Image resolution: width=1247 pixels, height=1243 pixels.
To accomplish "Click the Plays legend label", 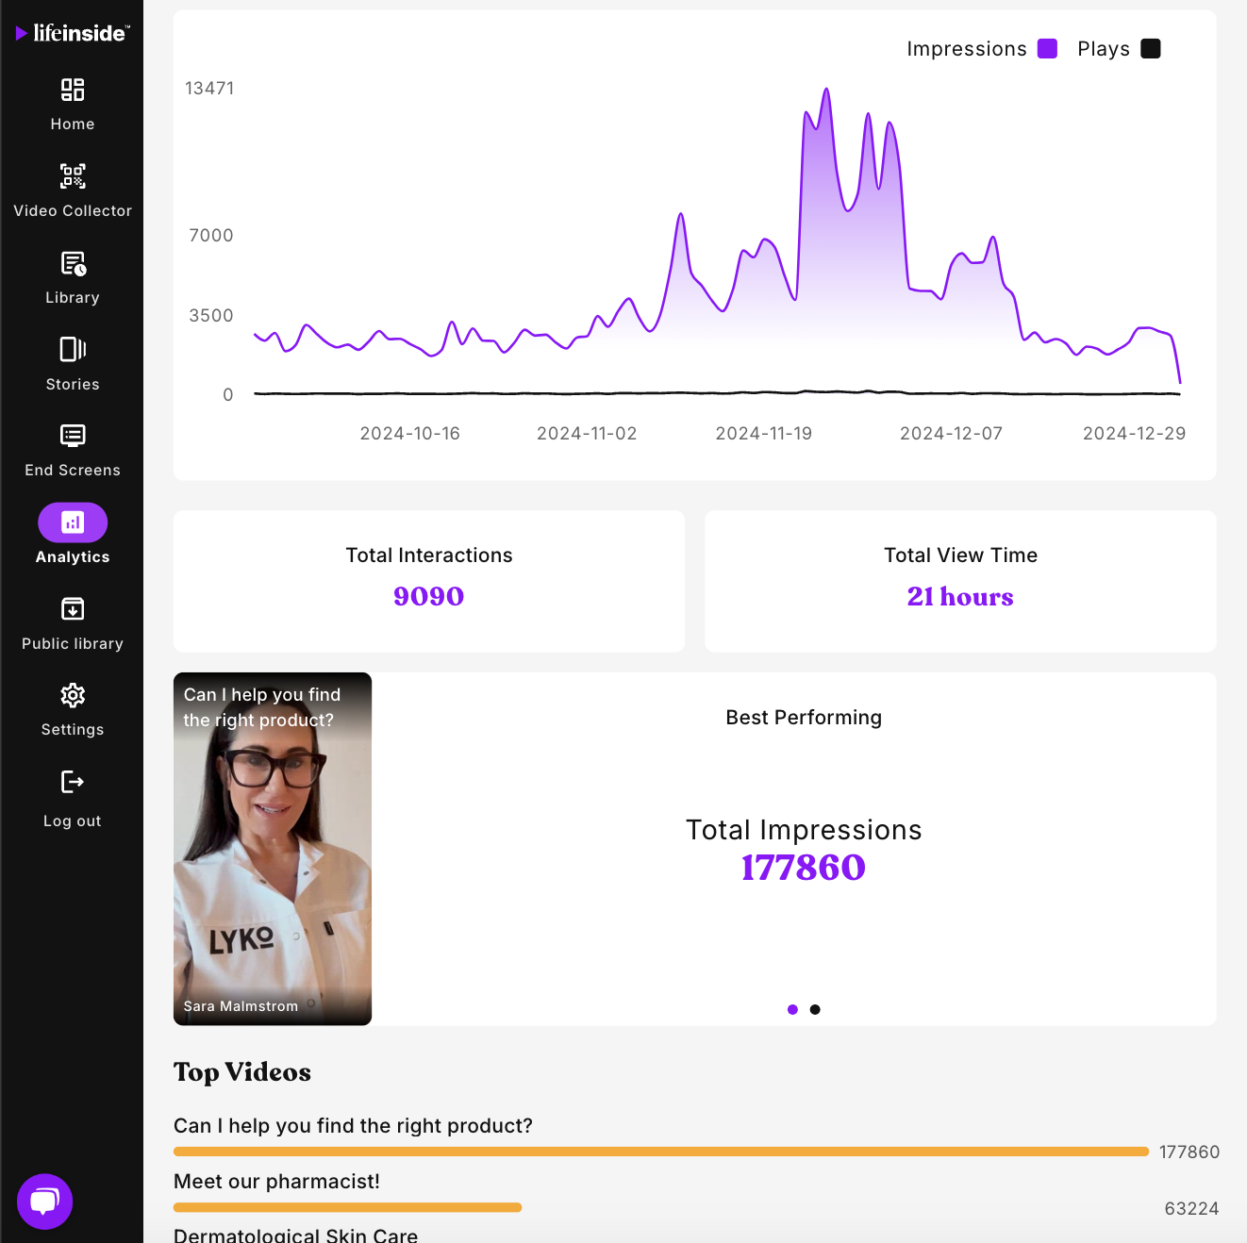I will [1104, 49].
